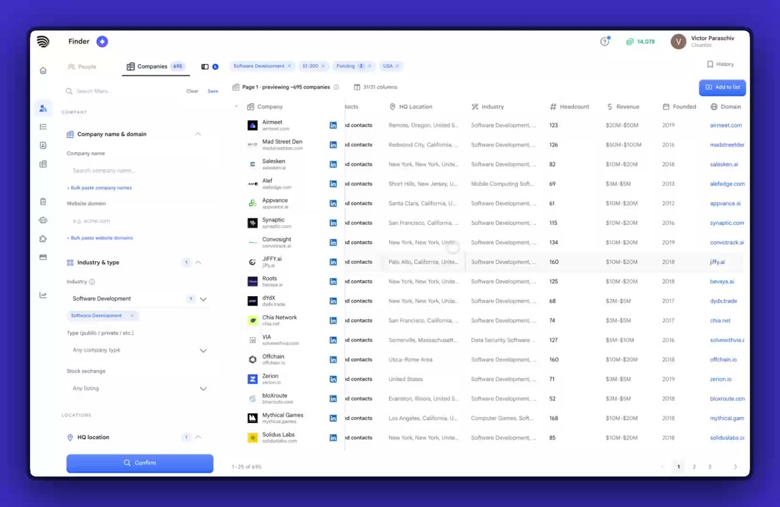This screenshot has width=780, height=507.
Task: Open the people search sidebar icon
Action: point(43,108)
